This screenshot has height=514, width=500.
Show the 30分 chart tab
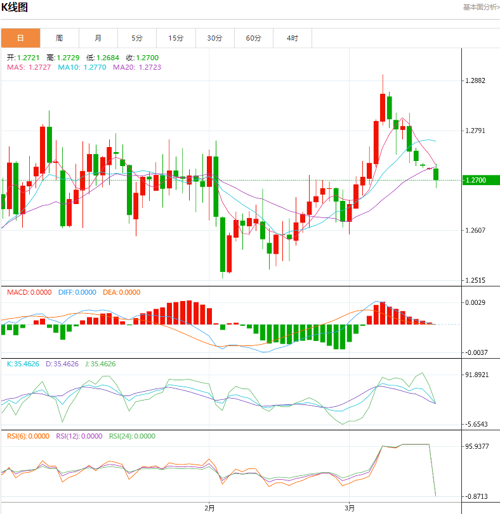[214, 38]
